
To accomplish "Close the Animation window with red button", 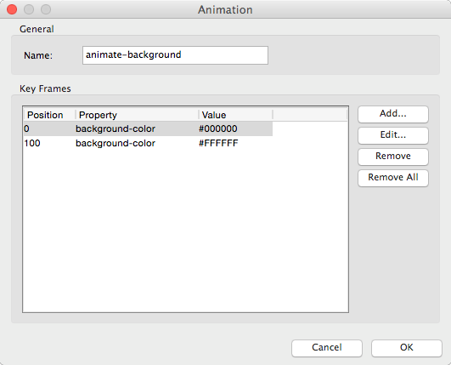I will 12,9.
